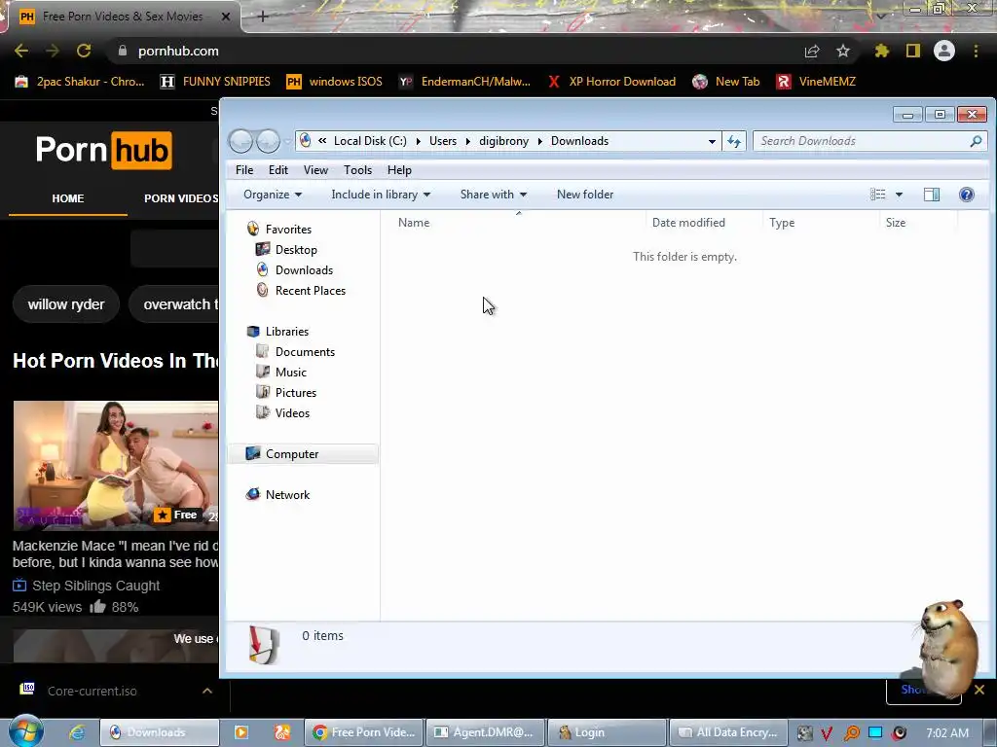Select Downloads under Favorites
This screenshot has width=997, height=747.
[x=304, y=270]
